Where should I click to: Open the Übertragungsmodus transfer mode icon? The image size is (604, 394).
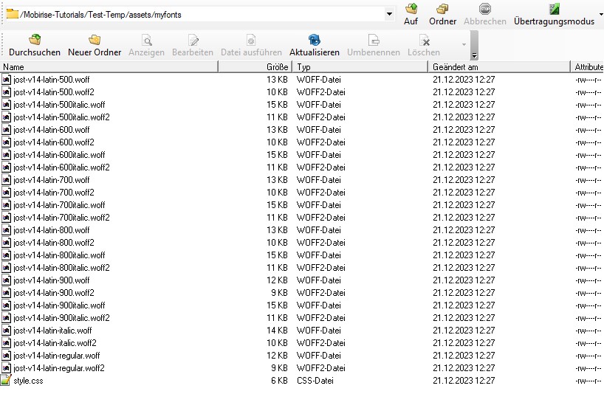pyautogui.click(x=554, y=10)
